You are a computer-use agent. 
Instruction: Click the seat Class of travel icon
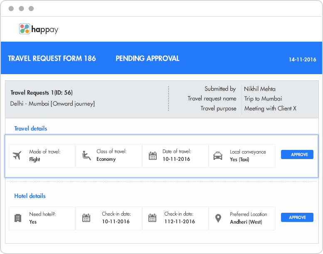[x=86, y=155]
